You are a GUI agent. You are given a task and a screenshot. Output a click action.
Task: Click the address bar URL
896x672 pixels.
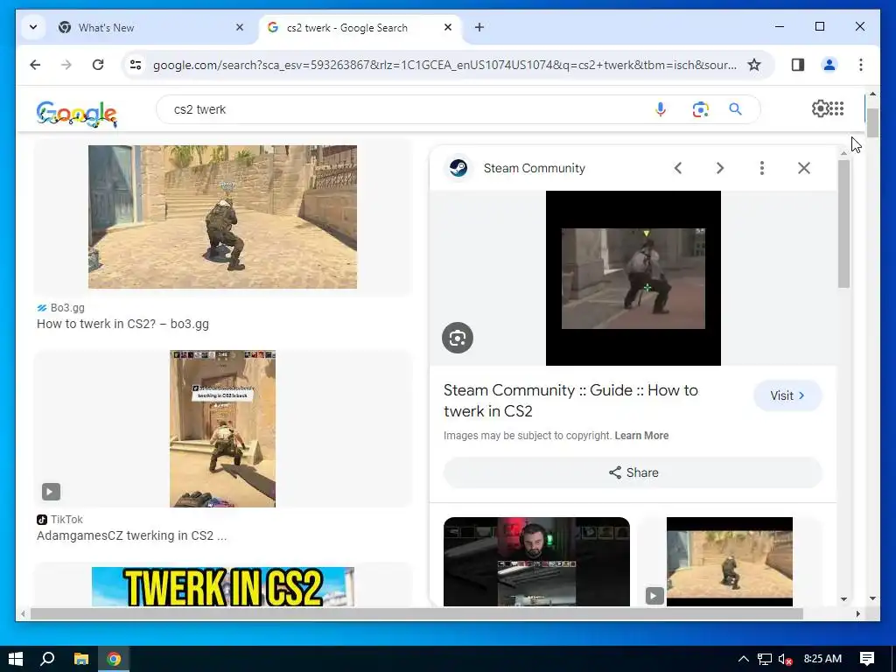click(x=444, y=65)
